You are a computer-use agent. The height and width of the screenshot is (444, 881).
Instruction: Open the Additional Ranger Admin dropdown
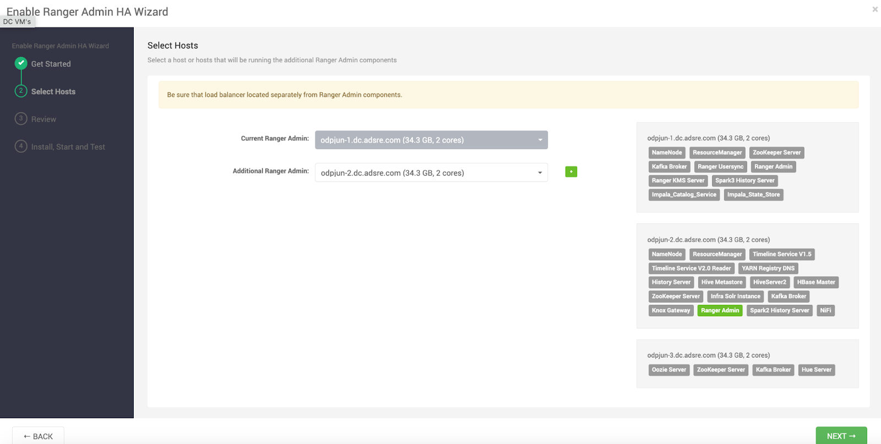pos(431,173)
